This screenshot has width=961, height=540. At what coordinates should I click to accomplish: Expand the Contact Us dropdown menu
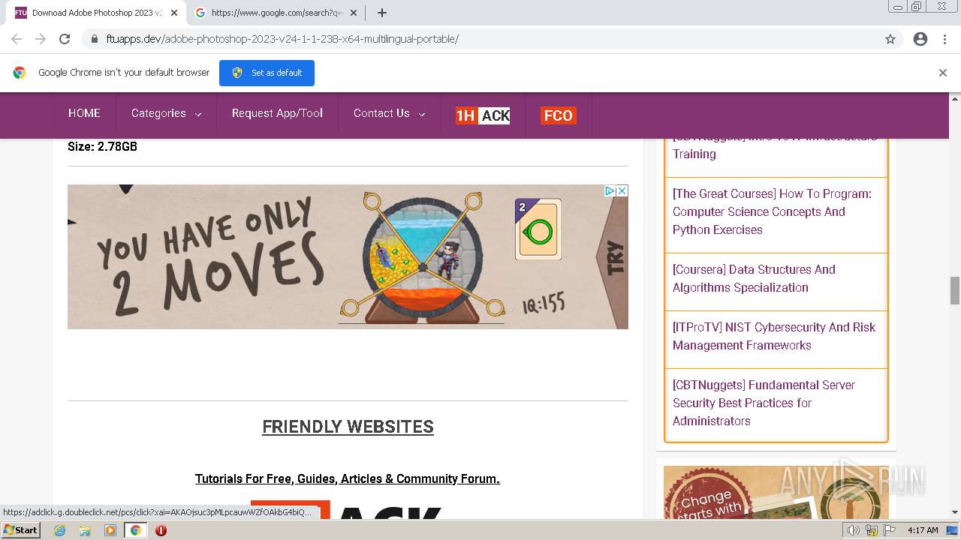[x=389, y=113]
